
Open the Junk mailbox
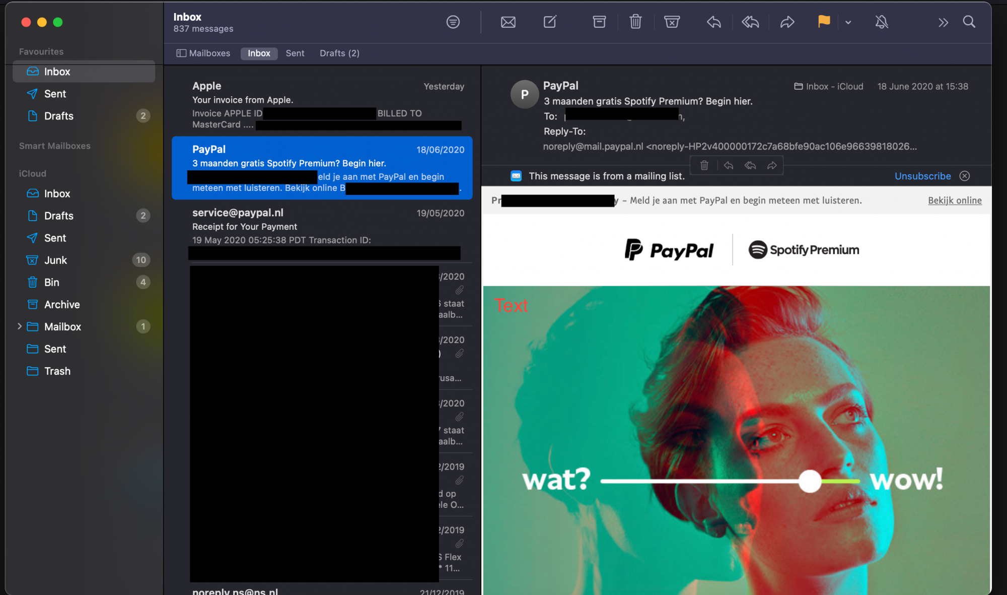click(84, 260)
